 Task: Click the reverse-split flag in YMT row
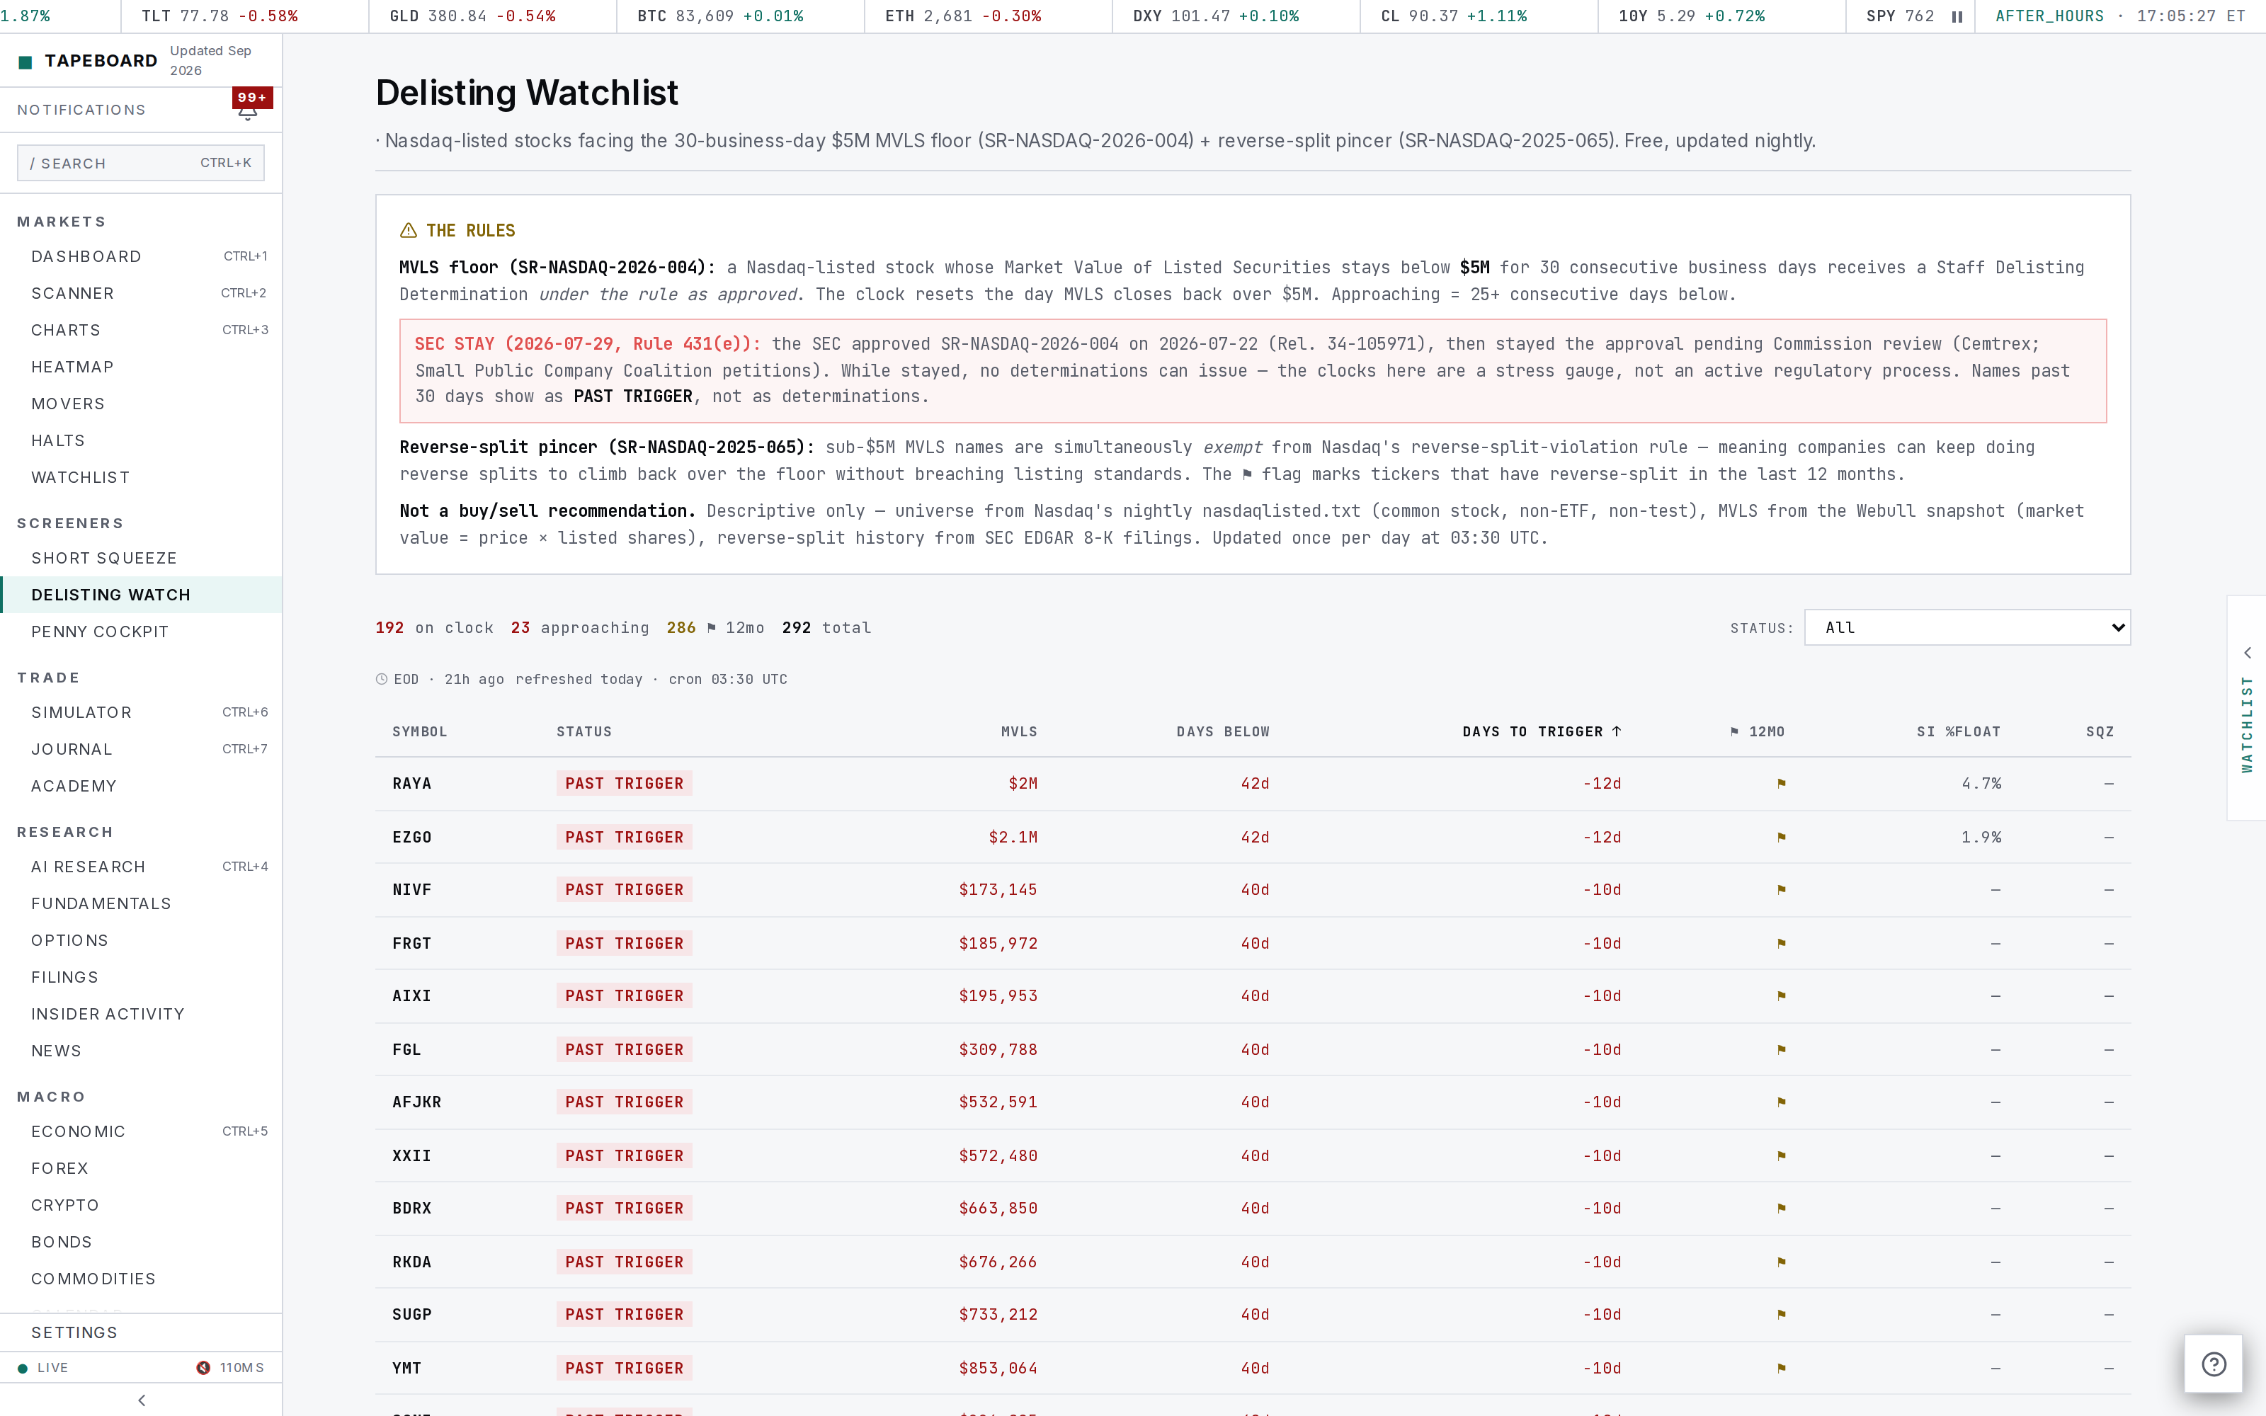coord(1781,1369)
